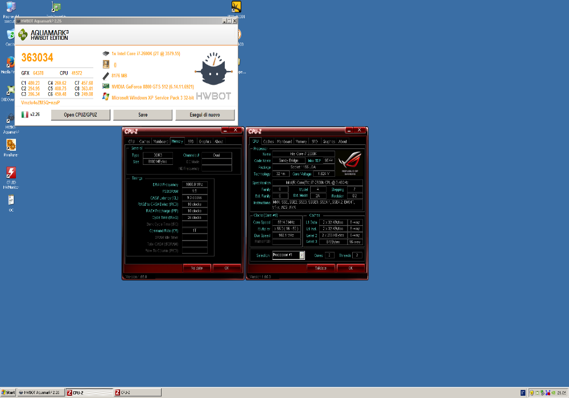Screen dimensions: 569x398
Task: Switch to About tab in Memory CPU-Z window
Action: click(219, 142)
